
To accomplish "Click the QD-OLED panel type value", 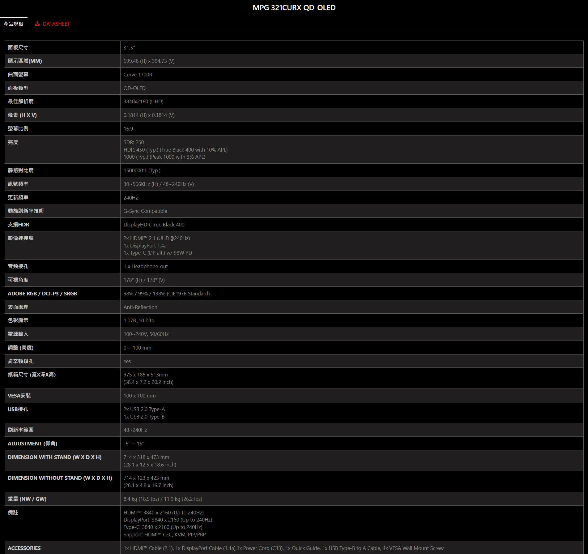I will (x=134, y=88).
